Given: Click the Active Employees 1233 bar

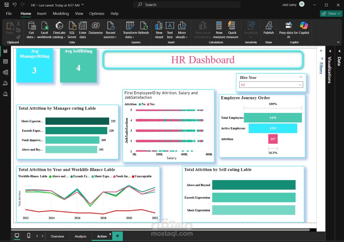Looking at the screenshot, I should (x=273, y=128).
